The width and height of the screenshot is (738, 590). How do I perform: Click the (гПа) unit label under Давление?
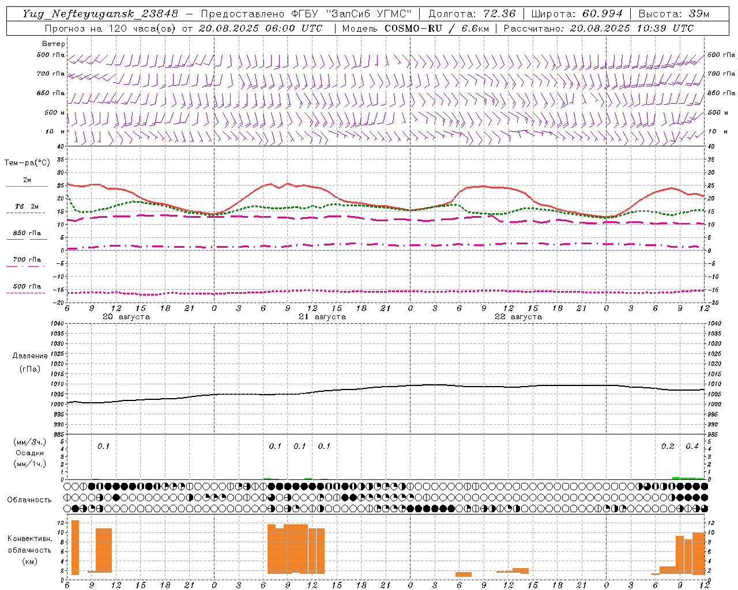point(30,369)
